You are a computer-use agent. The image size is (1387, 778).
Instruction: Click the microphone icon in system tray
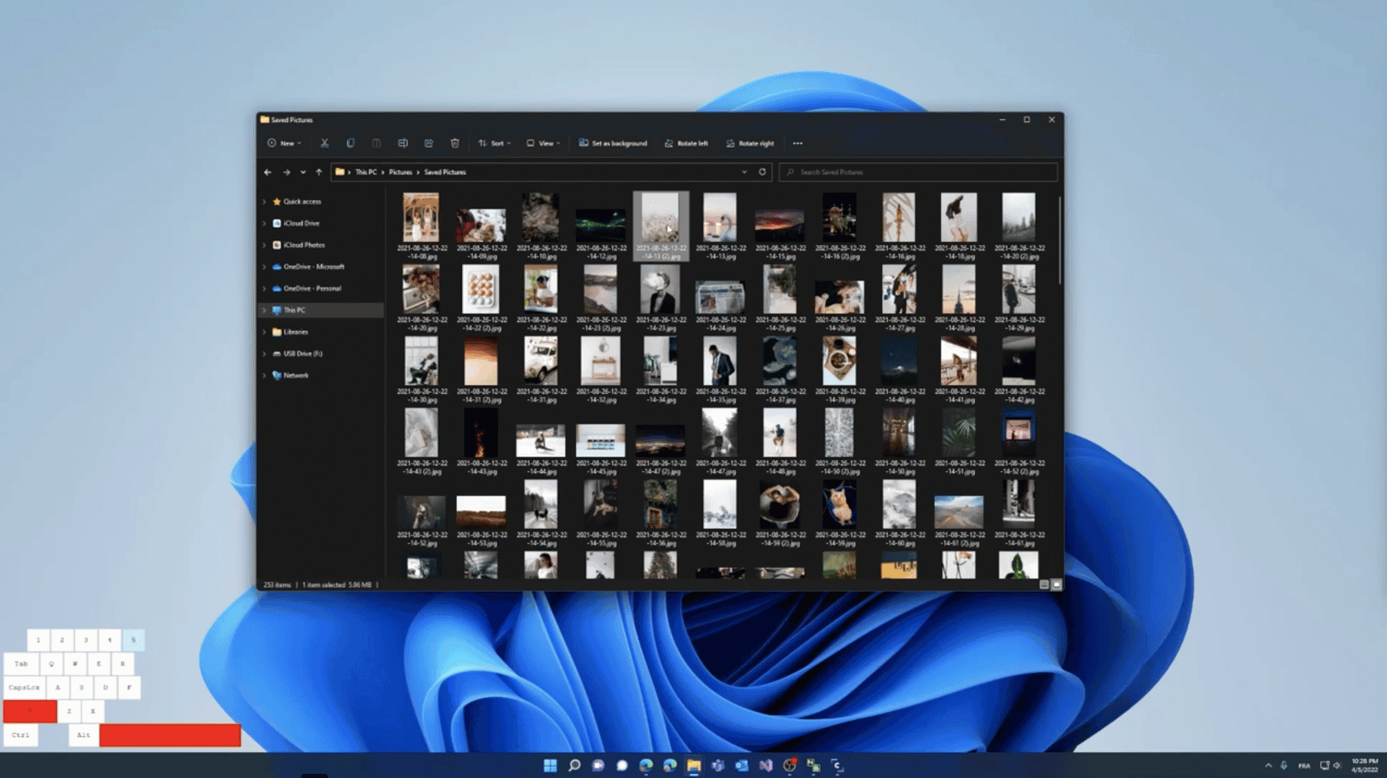coord(1284,766)
